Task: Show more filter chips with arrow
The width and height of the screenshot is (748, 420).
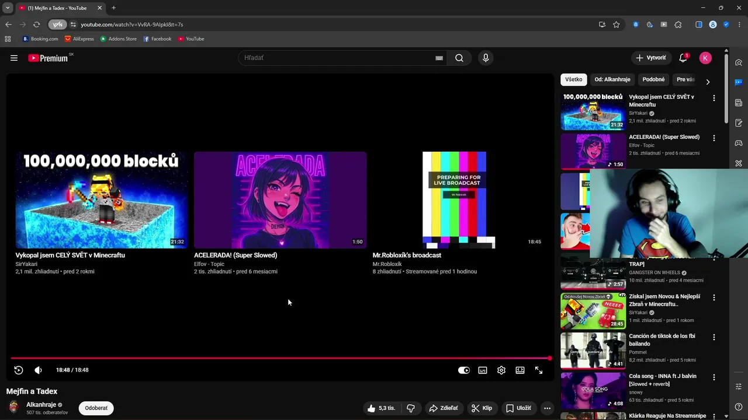Action: click(x=708, y=82)
